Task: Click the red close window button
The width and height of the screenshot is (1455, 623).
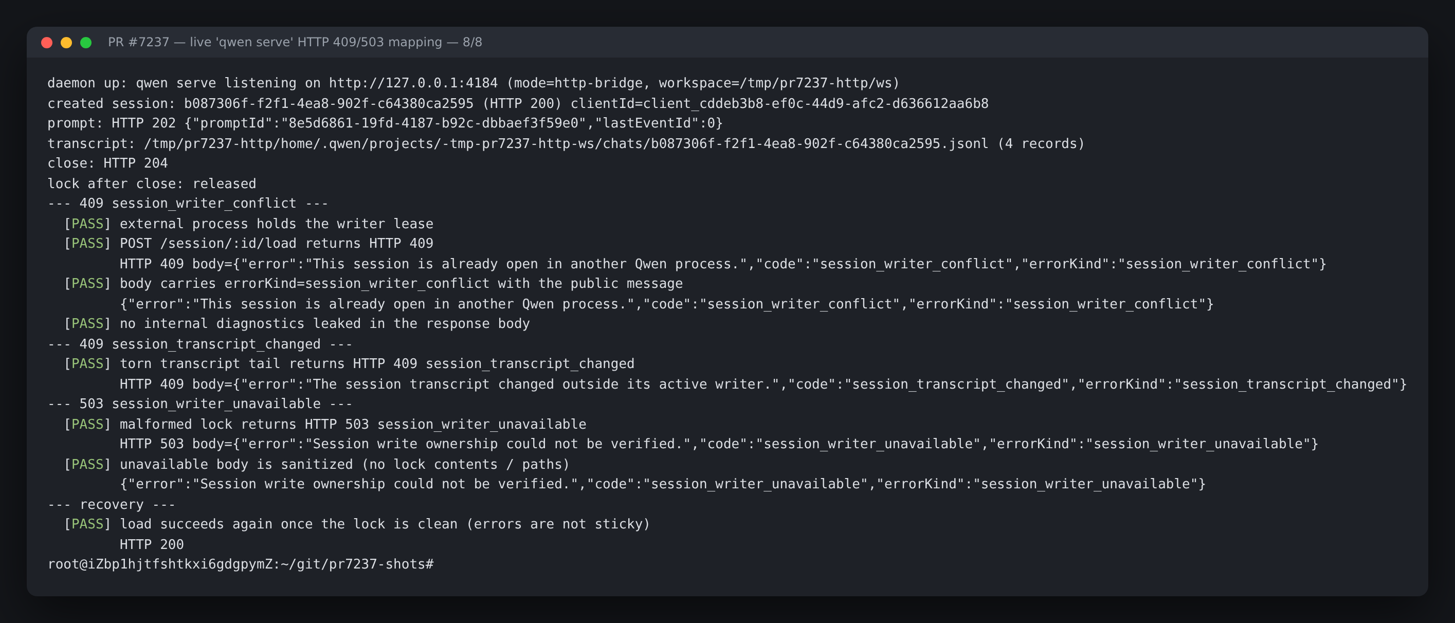Action: 47,42
